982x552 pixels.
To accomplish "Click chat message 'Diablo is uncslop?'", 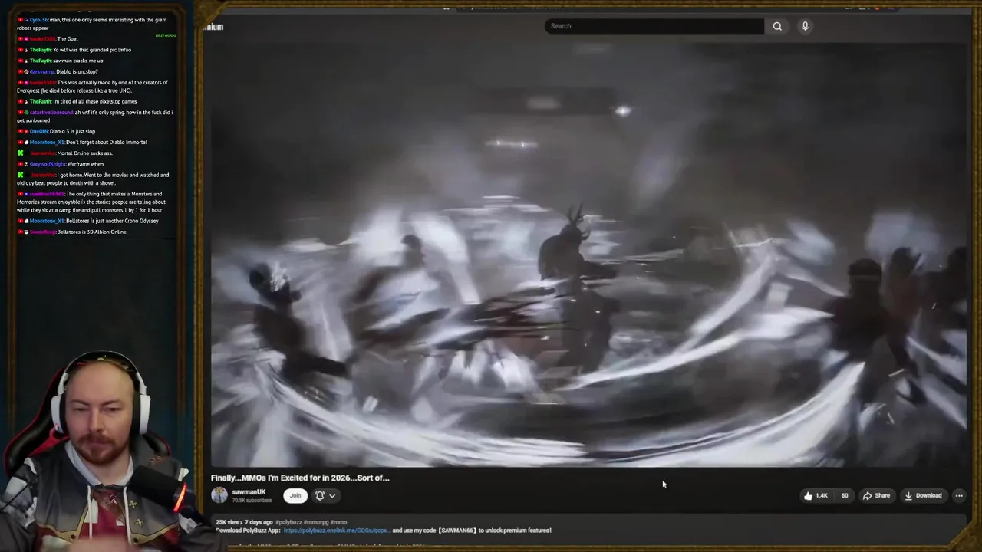I will [79, 71].
